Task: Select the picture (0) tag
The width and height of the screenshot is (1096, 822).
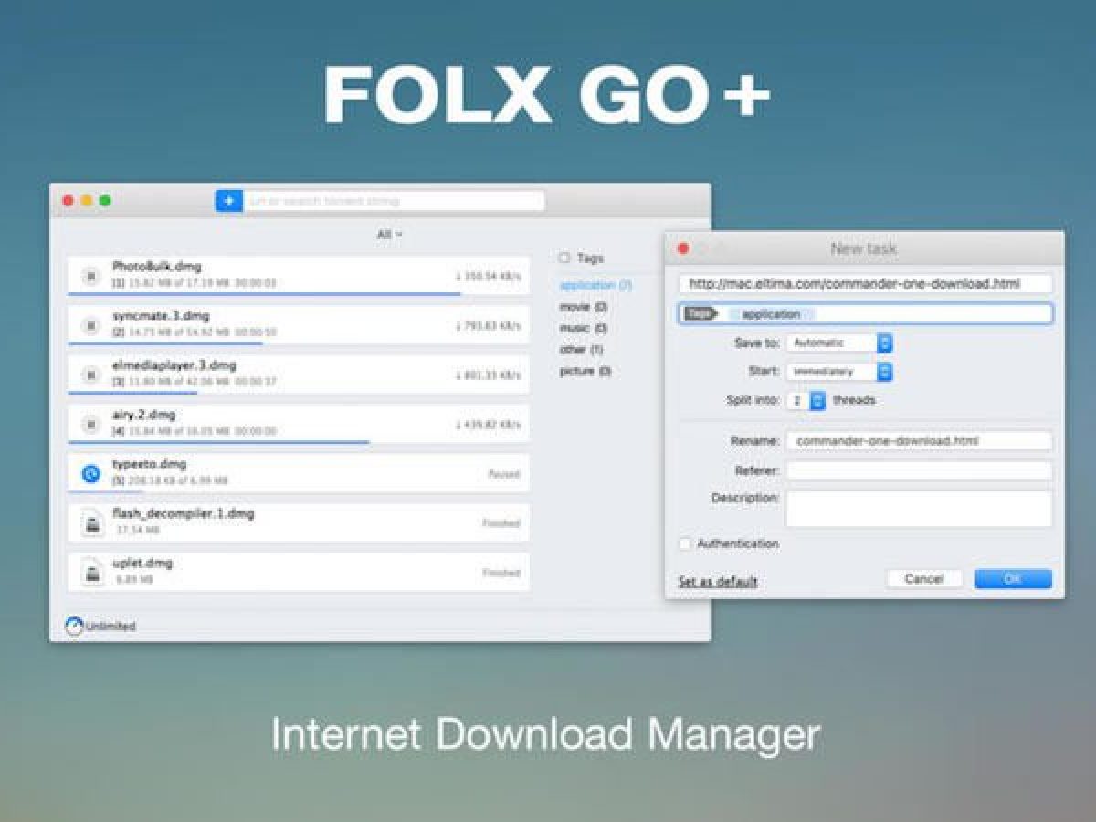Action: 585,371
